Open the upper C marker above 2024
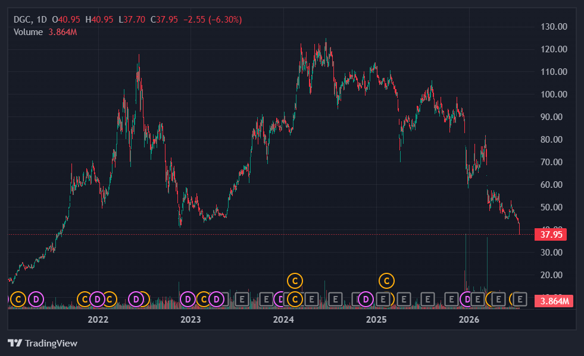The height and width of the screenshot is (356, 584). tap(295, 281)
